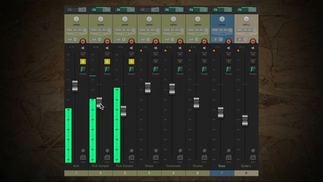Turn off solo on Kick Sample track 3
The image size is (323, 182).
coord(131,62)
